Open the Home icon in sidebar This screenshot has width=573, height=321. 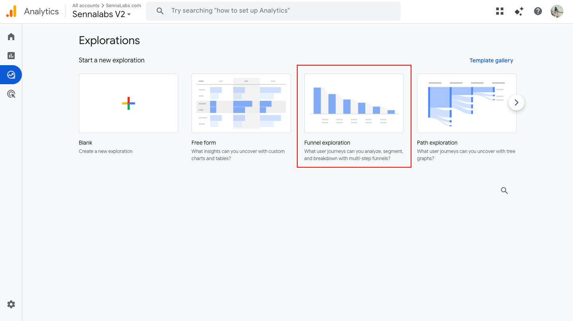click(11, 37)
